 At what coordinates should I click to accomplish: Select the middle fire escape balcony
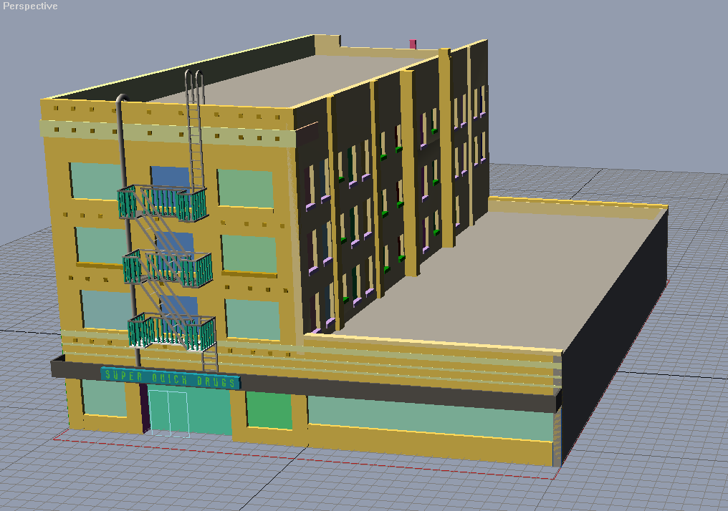coord(168,268)
